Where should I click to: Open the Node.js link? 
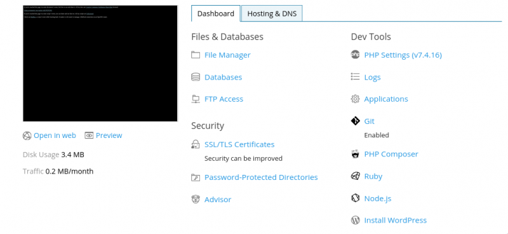tap(378, 198)
